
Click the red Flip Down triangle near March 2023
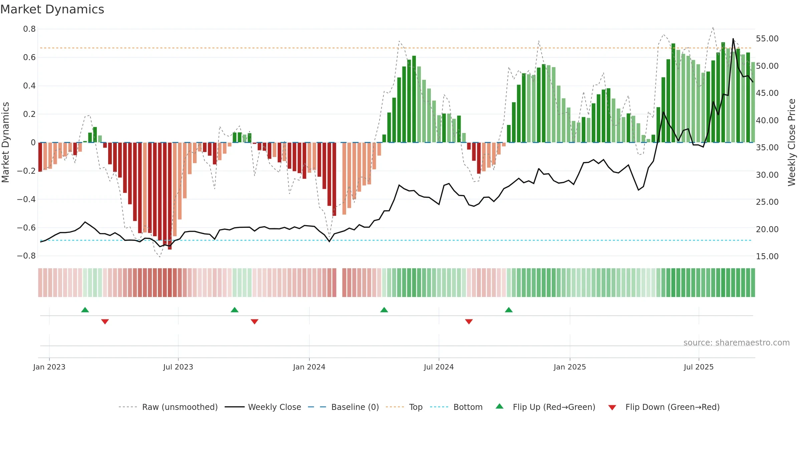(x=105, y=322)
